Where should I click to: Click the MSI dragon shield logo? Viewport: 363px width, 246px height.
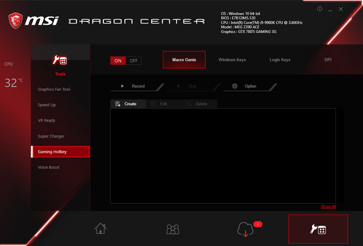click(16, 21)
